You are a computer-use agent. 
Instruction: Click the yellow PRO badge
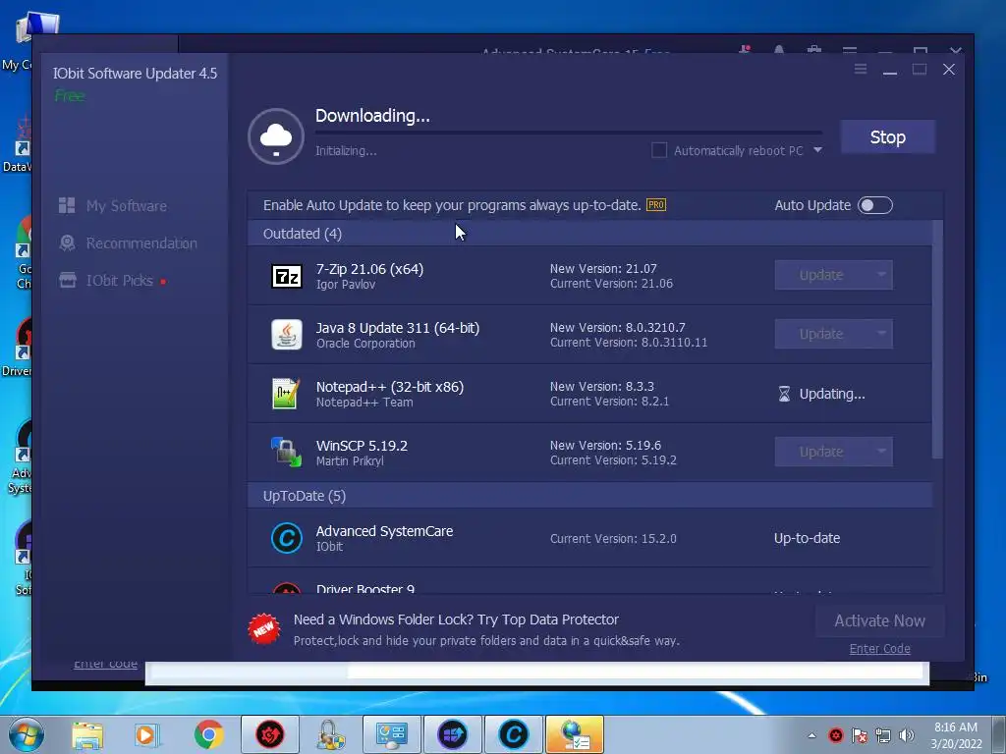click(655, 205)
